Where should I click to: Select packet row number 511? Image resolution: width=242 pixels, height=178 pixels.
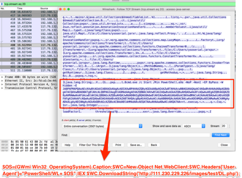pos(29,70)
